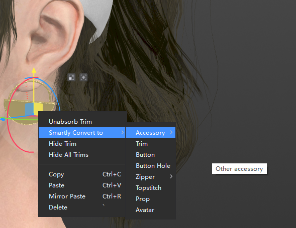Click the scale gizmo icon beside earring
The height and width of the screenshot is (228, 296).
71,77
